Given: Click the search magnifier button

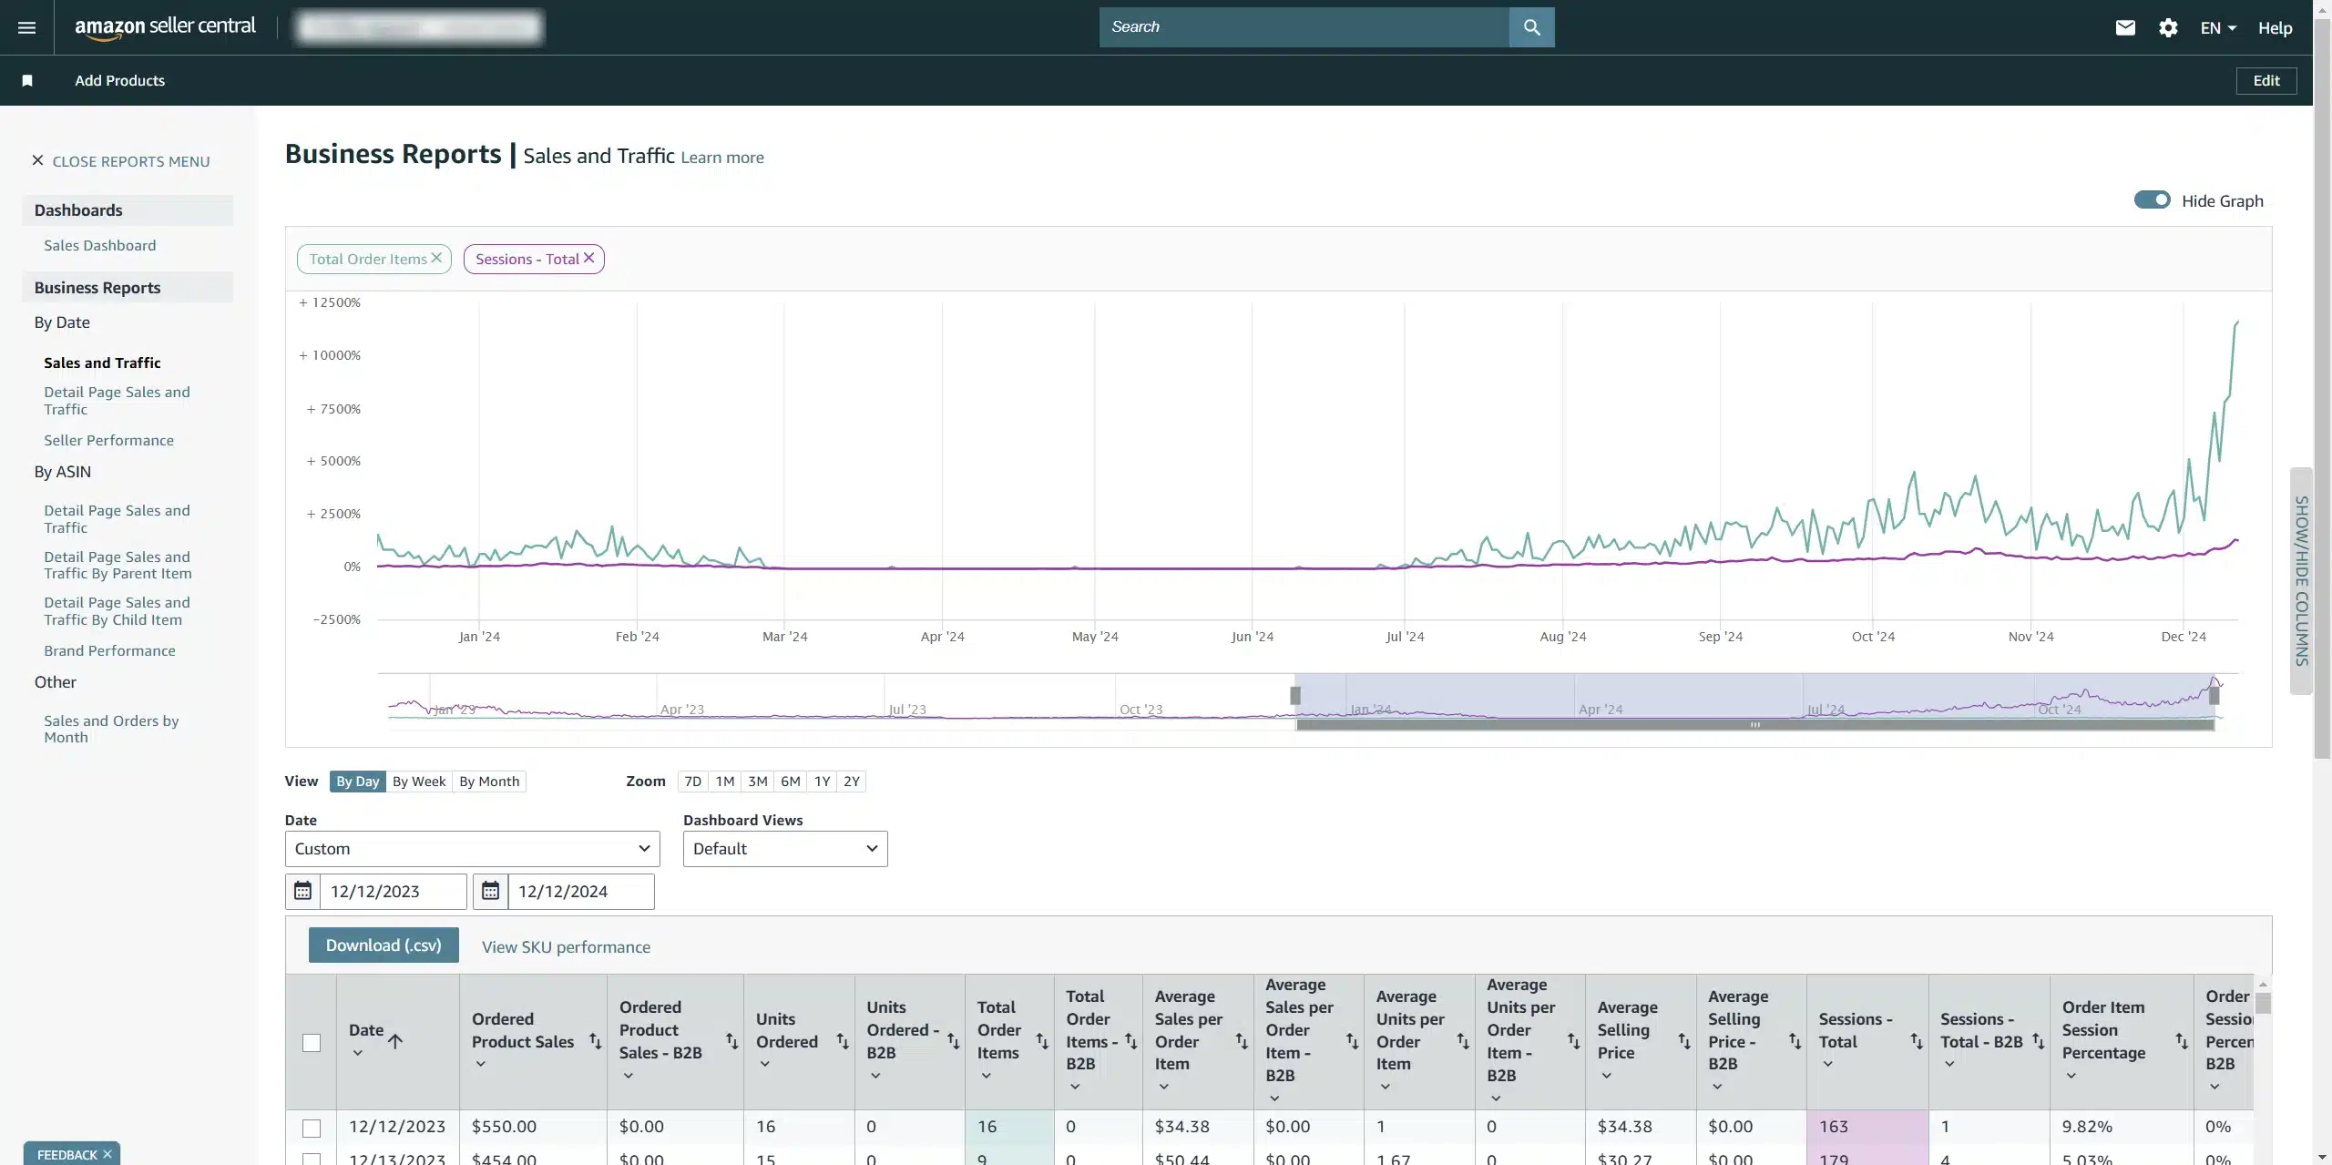Looking at the screenshot, I should click(1531, 27).
